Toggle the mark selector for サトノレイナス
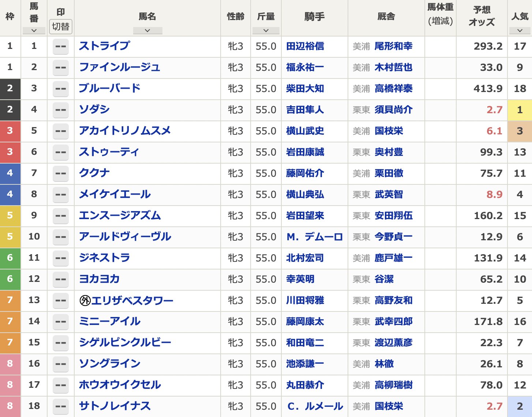 click(61, 406)
